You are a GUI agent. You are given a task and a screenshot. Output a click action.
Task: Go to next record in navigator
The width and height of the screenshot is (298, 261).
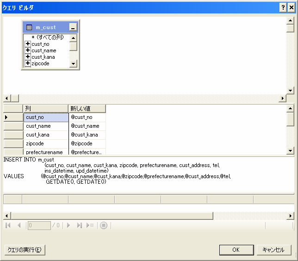tap(68, 225)
